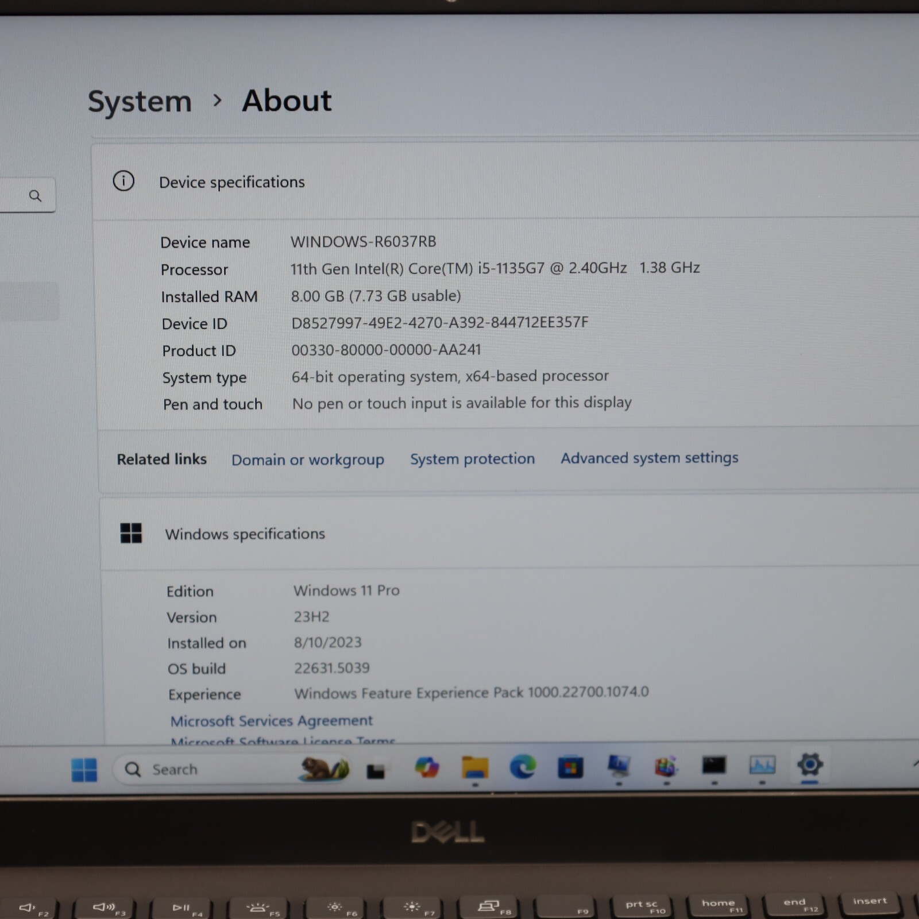The image size is (919, 919).
Task: Launch Microsoft Edge from the taskbar
Action: pyautogui.click(x=523, y=767)
